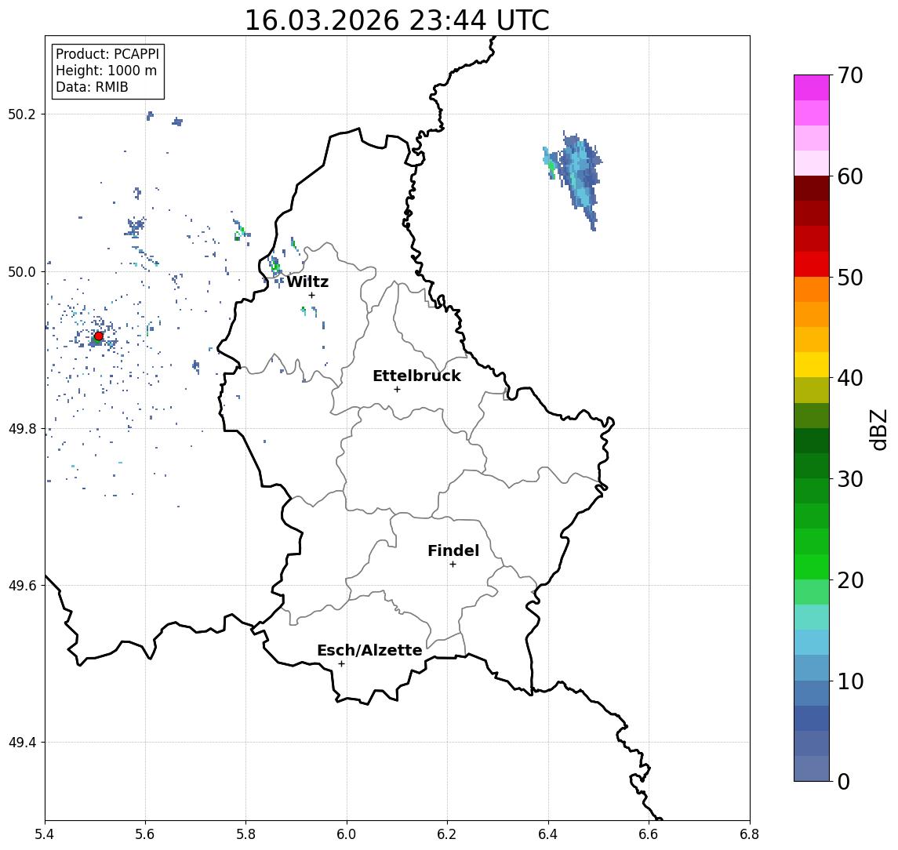
Task: Click the 'Data: RMIB' text
Action: point(92,88)
